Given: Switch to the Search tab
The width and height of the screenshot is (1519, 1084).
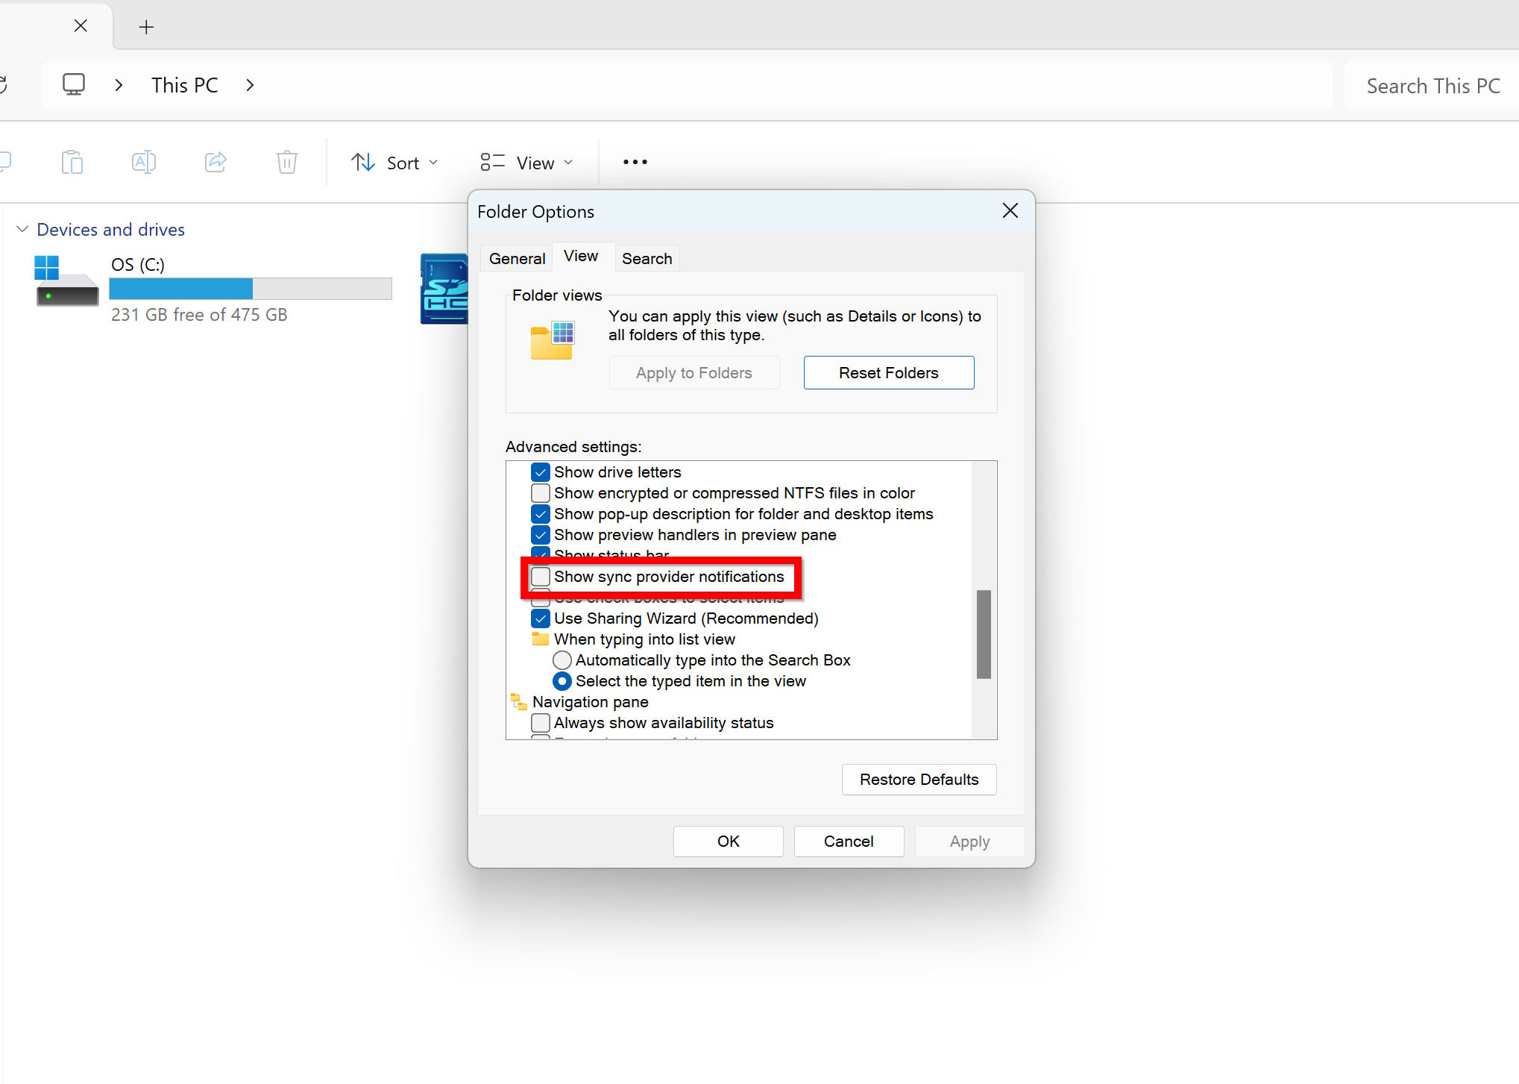Looking at the screenshot, I should [x=647, y=258].
